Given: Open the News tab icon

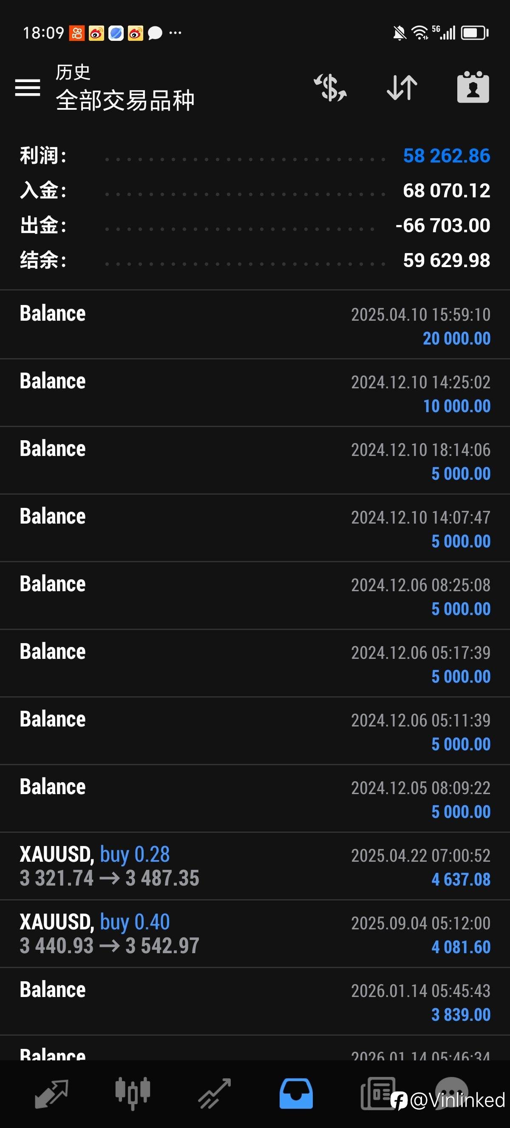Looking at the screenshot, I should tap(378, 1094).
